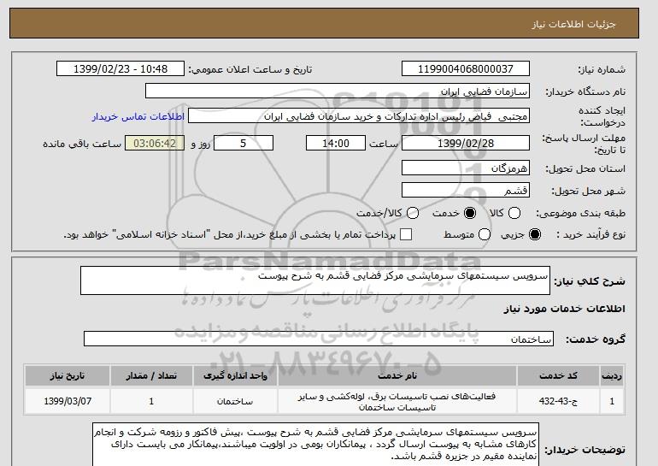Click the remaining days field showing 5

coord(244,143)
